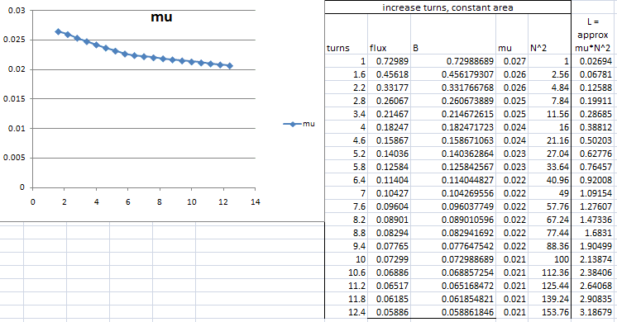Click the N^2 cell showing 100

549,259
